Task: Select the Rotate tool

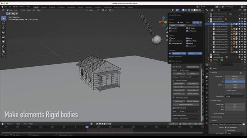Action: 3,32
